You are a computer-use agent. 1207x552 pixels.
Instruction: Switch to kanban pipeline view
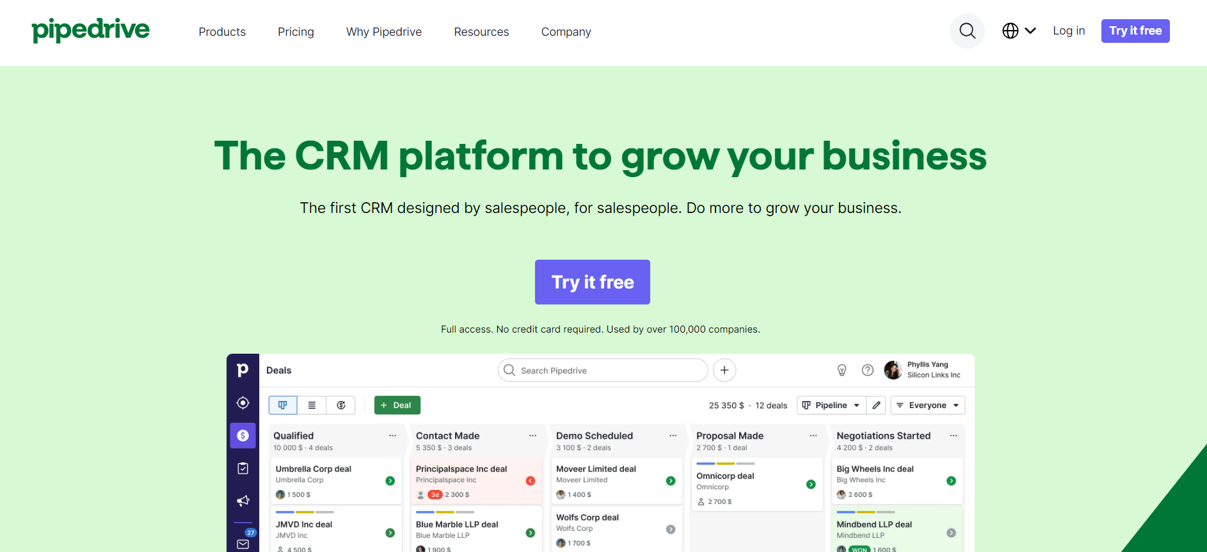click(282, 406)
